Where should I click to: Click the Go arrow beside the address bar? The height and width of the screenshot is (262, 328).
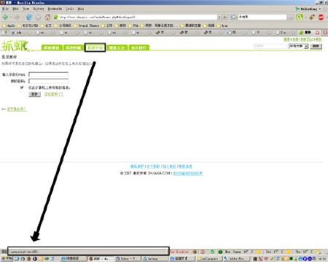(x=225, y=17)
